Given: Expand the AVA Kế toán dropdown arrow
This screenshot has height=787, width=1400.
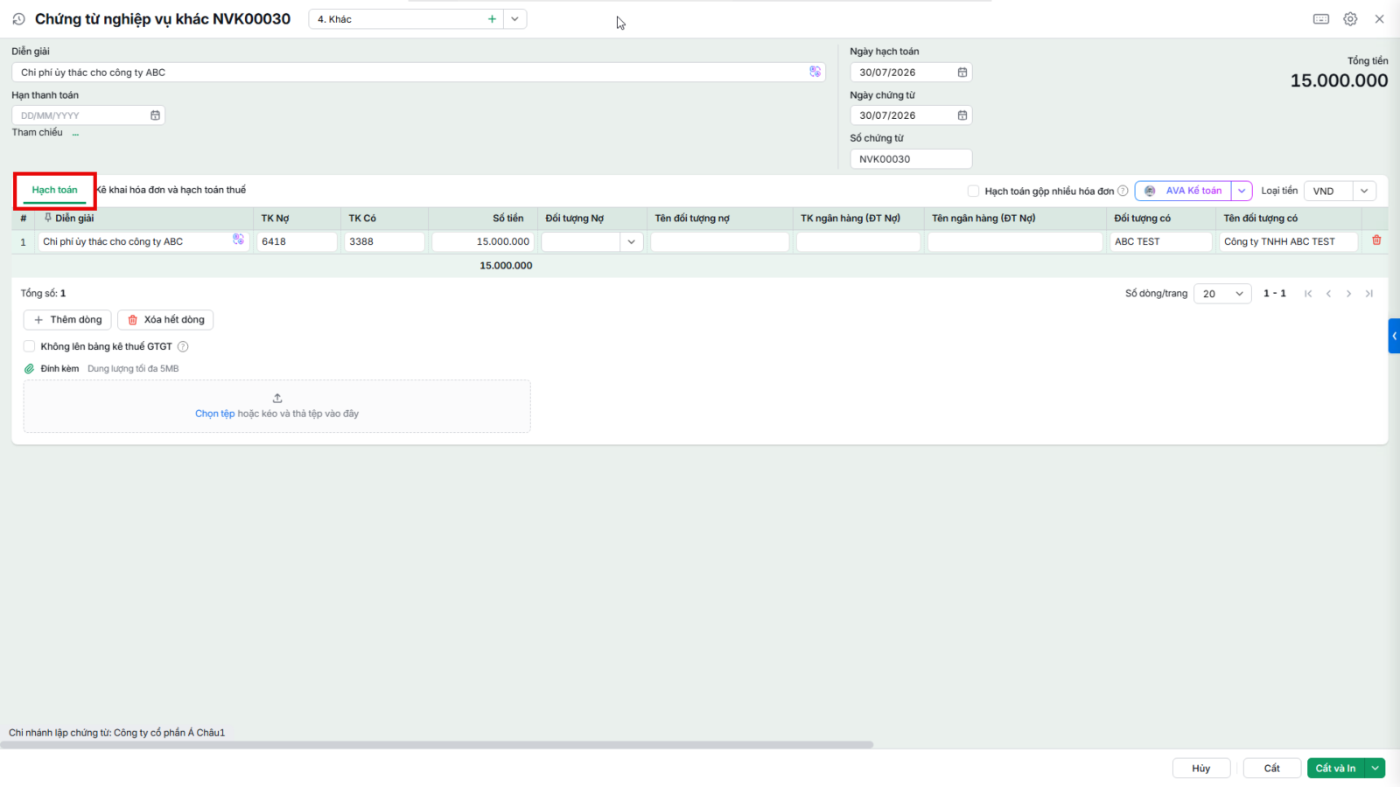Looking at the screenshot, I should click(x=1242, y=191).
